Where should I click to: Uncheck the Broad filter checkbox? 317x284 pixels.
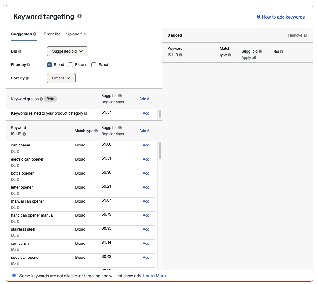(49, 65)
